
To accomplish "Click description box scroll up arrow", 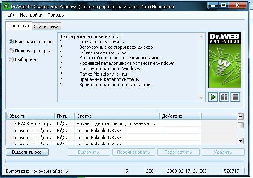I will [201, 36].
